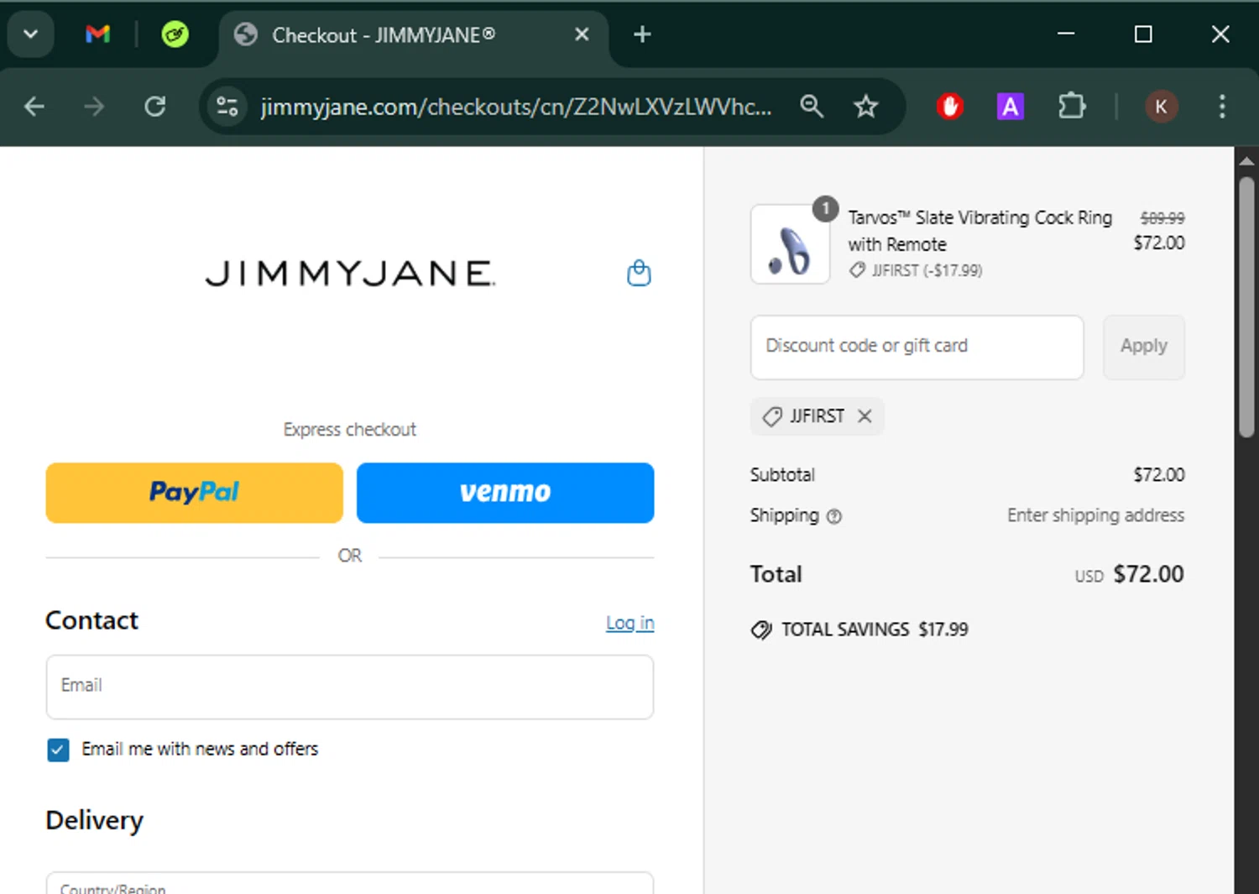Click the Tarvos cock ring product thumbnail

(790, 244)
